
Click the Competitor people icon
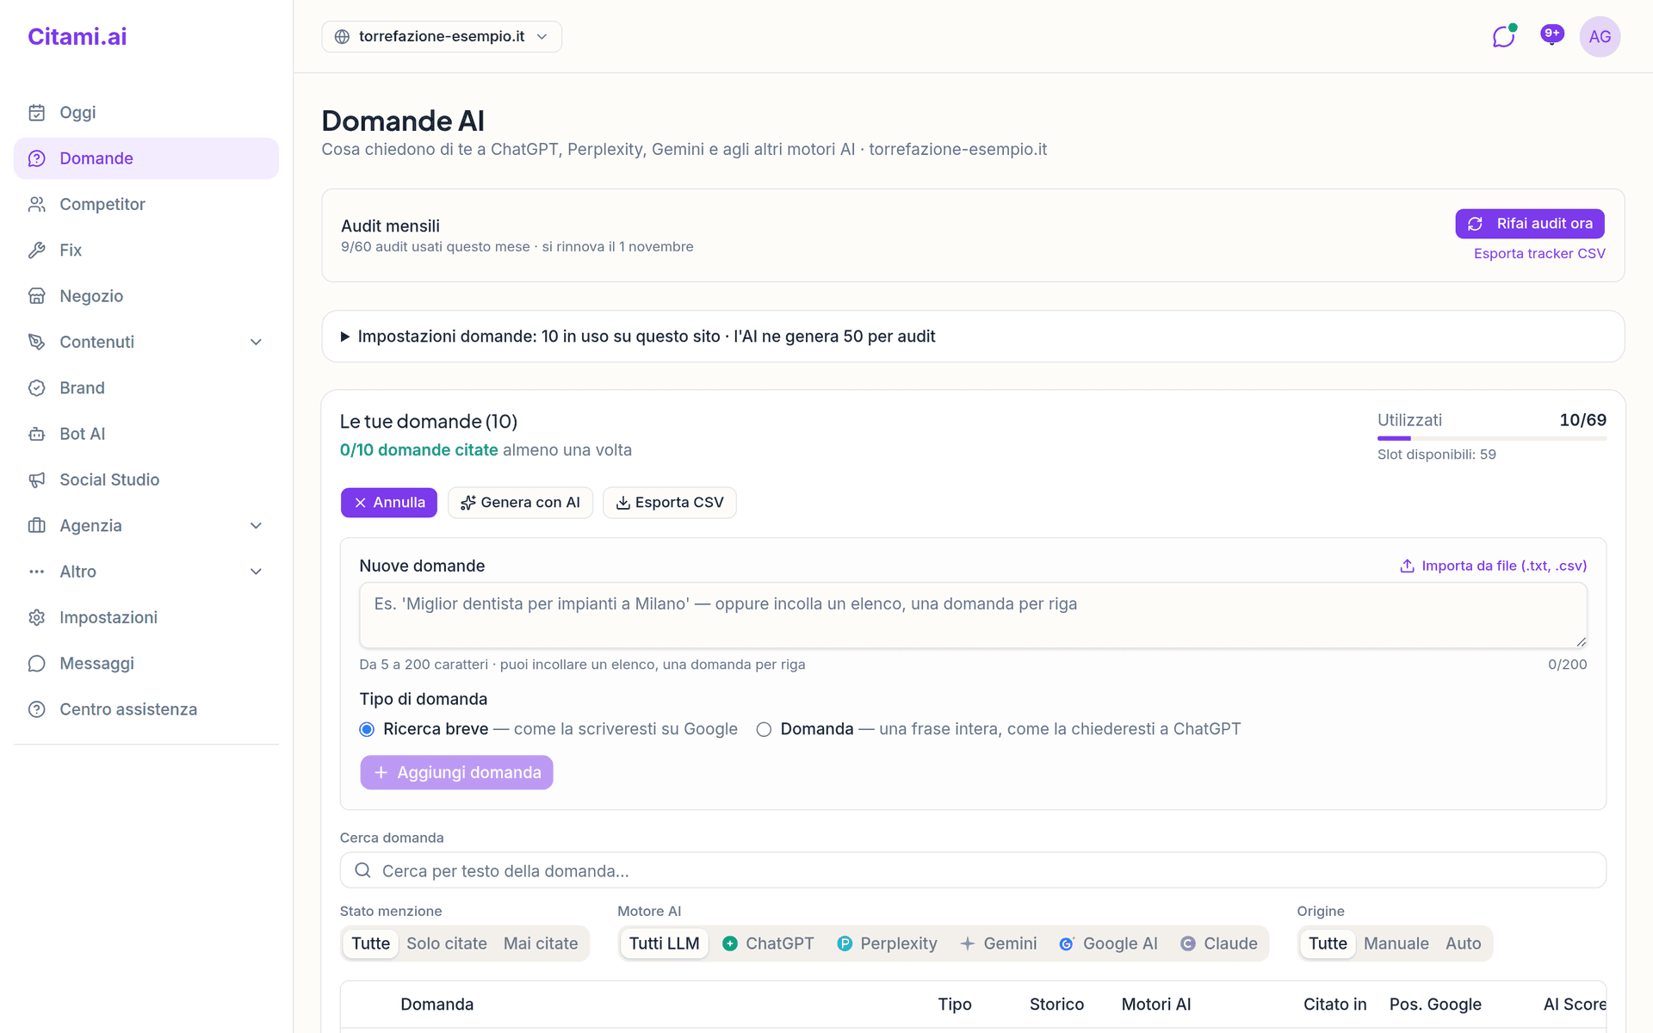tap(36, 204)
